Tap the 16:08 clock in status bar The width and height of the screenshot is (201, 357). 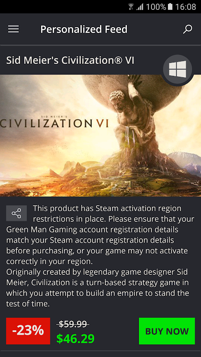(x=185, y=7)
